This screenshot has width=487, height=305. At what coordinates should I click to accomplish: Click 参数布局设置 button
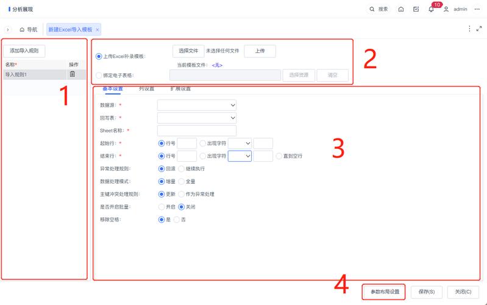pos(385,292)
